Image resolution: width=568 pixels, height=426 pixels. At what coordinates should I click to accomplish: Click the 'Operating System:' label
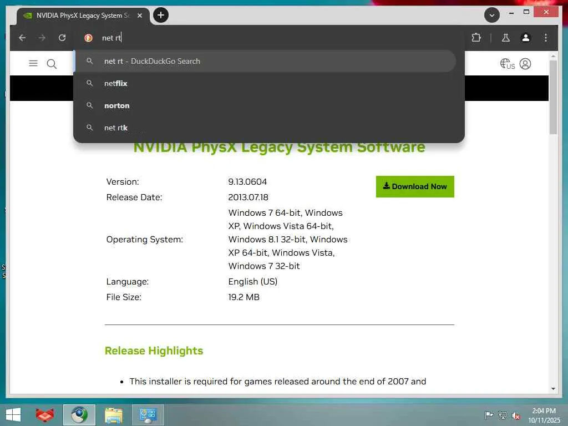[145, 240]
